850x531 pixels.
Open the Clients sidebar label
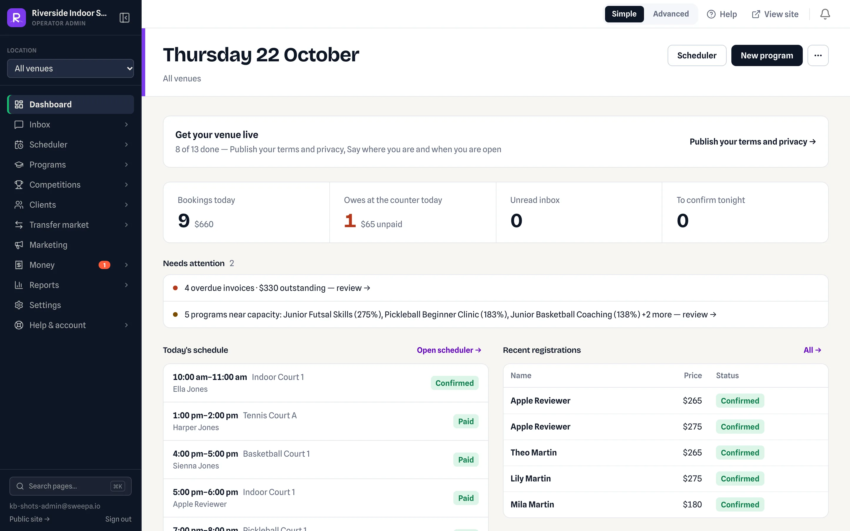tap(42, 205)
